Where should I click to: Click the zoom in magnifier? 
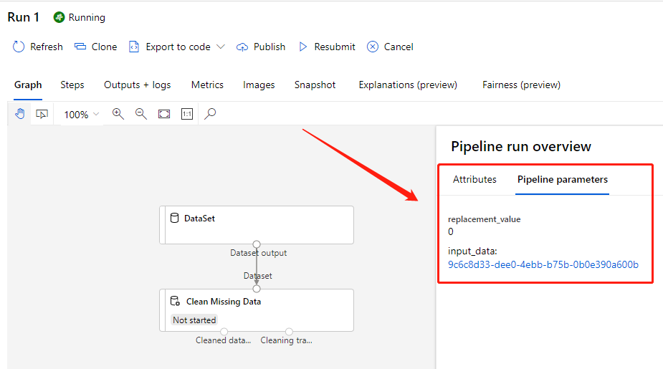(x=118, y=114)
